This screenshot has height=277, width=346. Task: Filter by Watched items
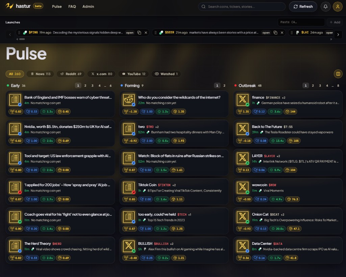[166, 74]
